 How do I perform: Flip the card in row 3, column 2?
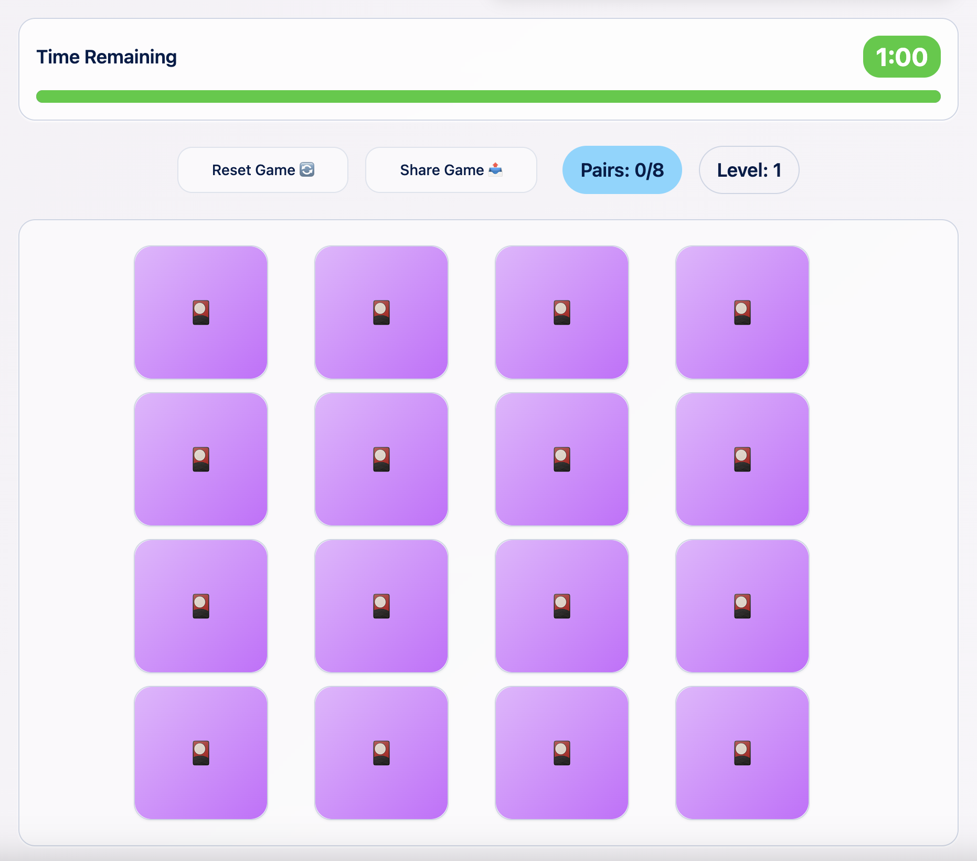point(381,606)
